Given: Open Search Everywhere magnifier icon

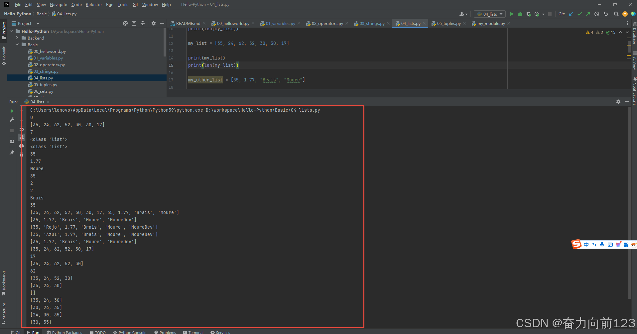Looking at the screenshot, I should [x=616, y=14].
